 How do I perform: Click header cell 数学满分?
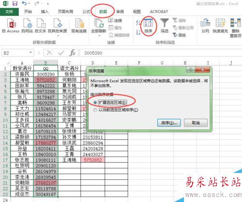[x=22, y=68]
